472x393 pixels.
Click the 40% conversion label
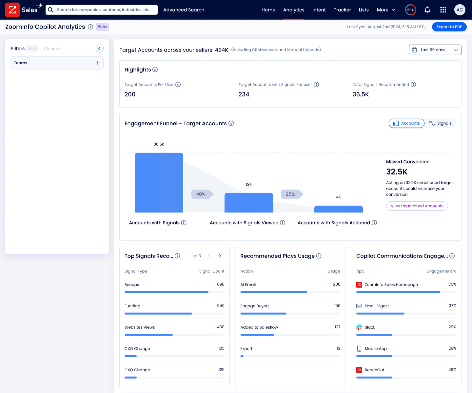(x=202, y=194)
